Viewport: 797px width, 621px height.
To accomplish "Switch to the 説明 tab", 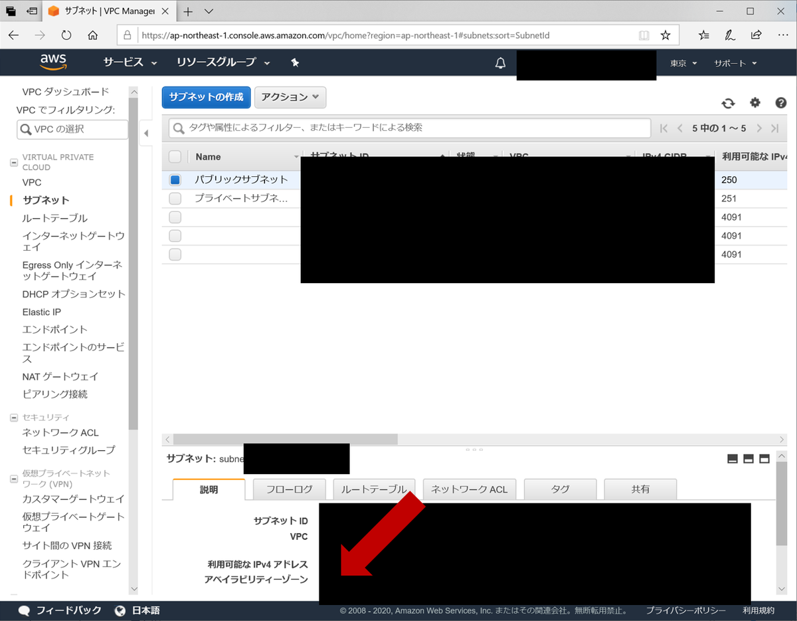I will coord(209,489).
